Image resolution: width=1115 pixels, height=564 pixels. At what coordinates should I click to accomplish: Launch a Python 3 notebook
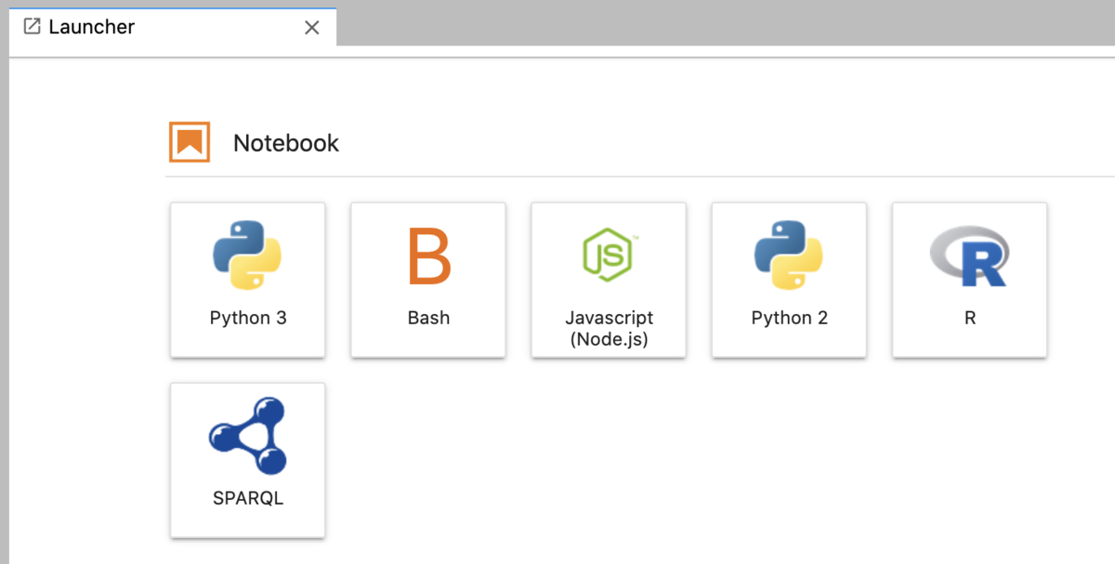point(248,280)
